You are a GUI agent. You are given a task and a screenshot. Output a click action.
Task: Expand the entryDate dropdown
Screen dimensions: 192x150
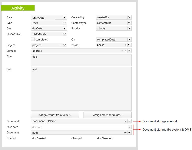tap(65, 17)
